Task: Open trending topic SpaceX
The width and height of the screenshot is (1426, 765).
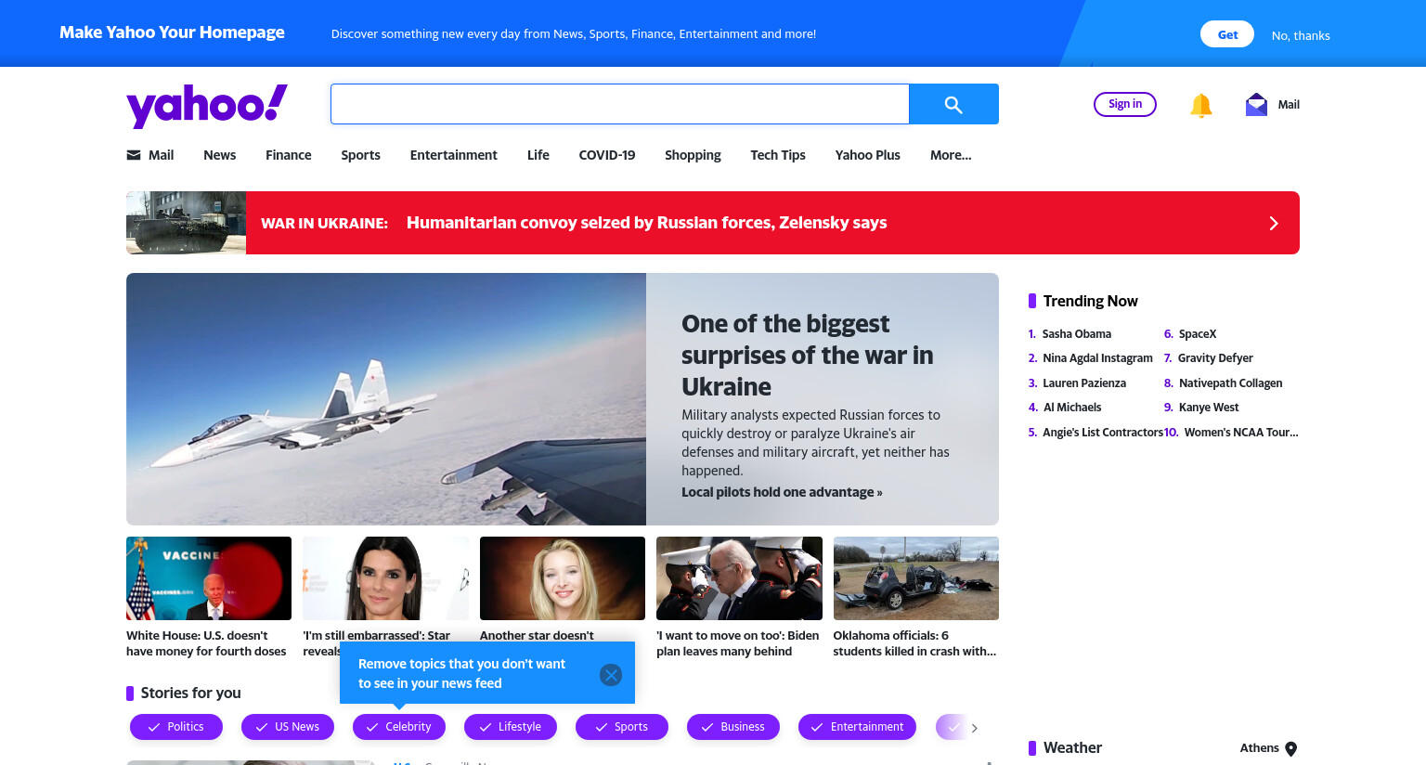Action: tap(1198, 334)
